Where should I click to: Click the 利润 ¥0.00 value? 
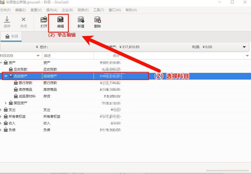click(x=207, y=47)
